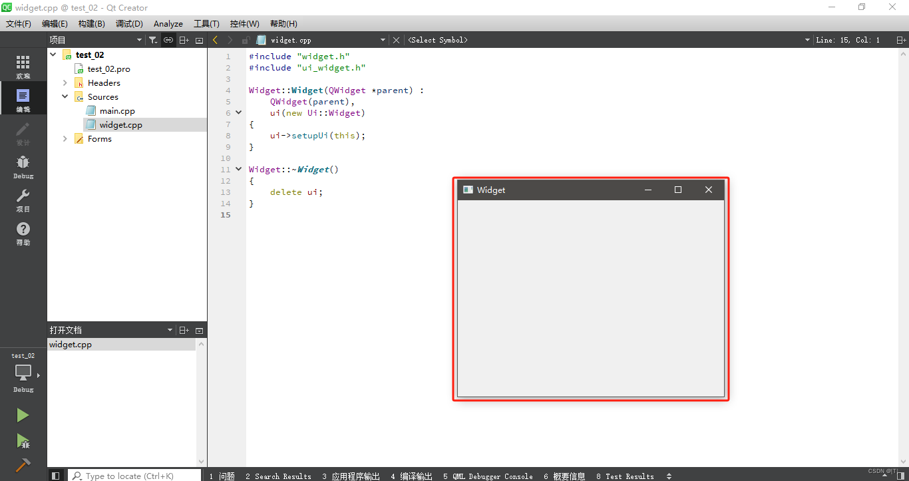The height and width of the screenshot is (481, 909).
Task: Select main.cpp in the Sources folder
Action: click(116, 111)
